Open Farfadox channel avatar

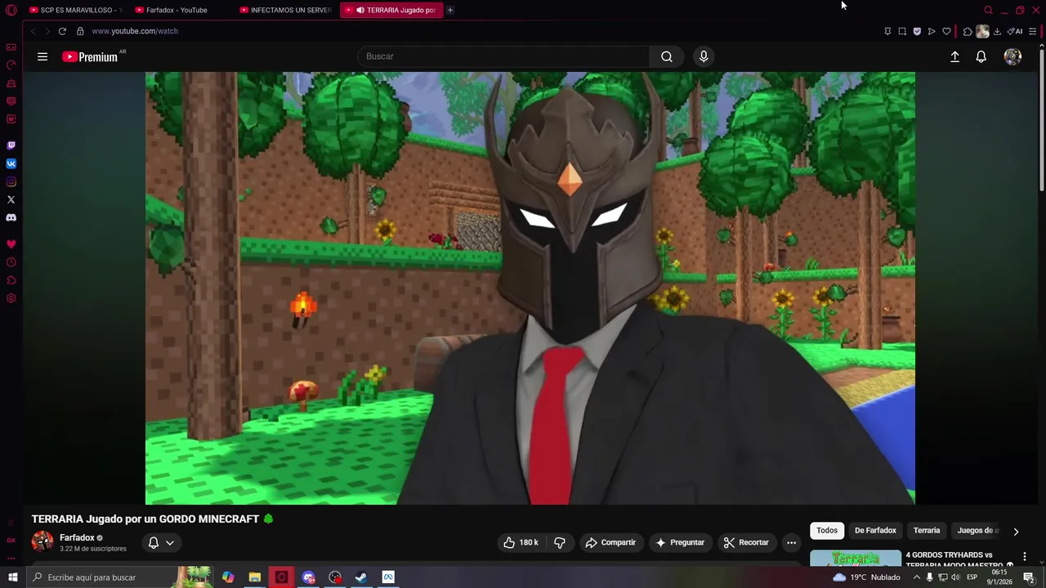(x=42, y=541)
